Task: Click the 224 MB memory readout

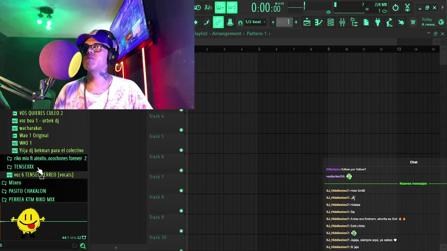Action: point(381,5)
